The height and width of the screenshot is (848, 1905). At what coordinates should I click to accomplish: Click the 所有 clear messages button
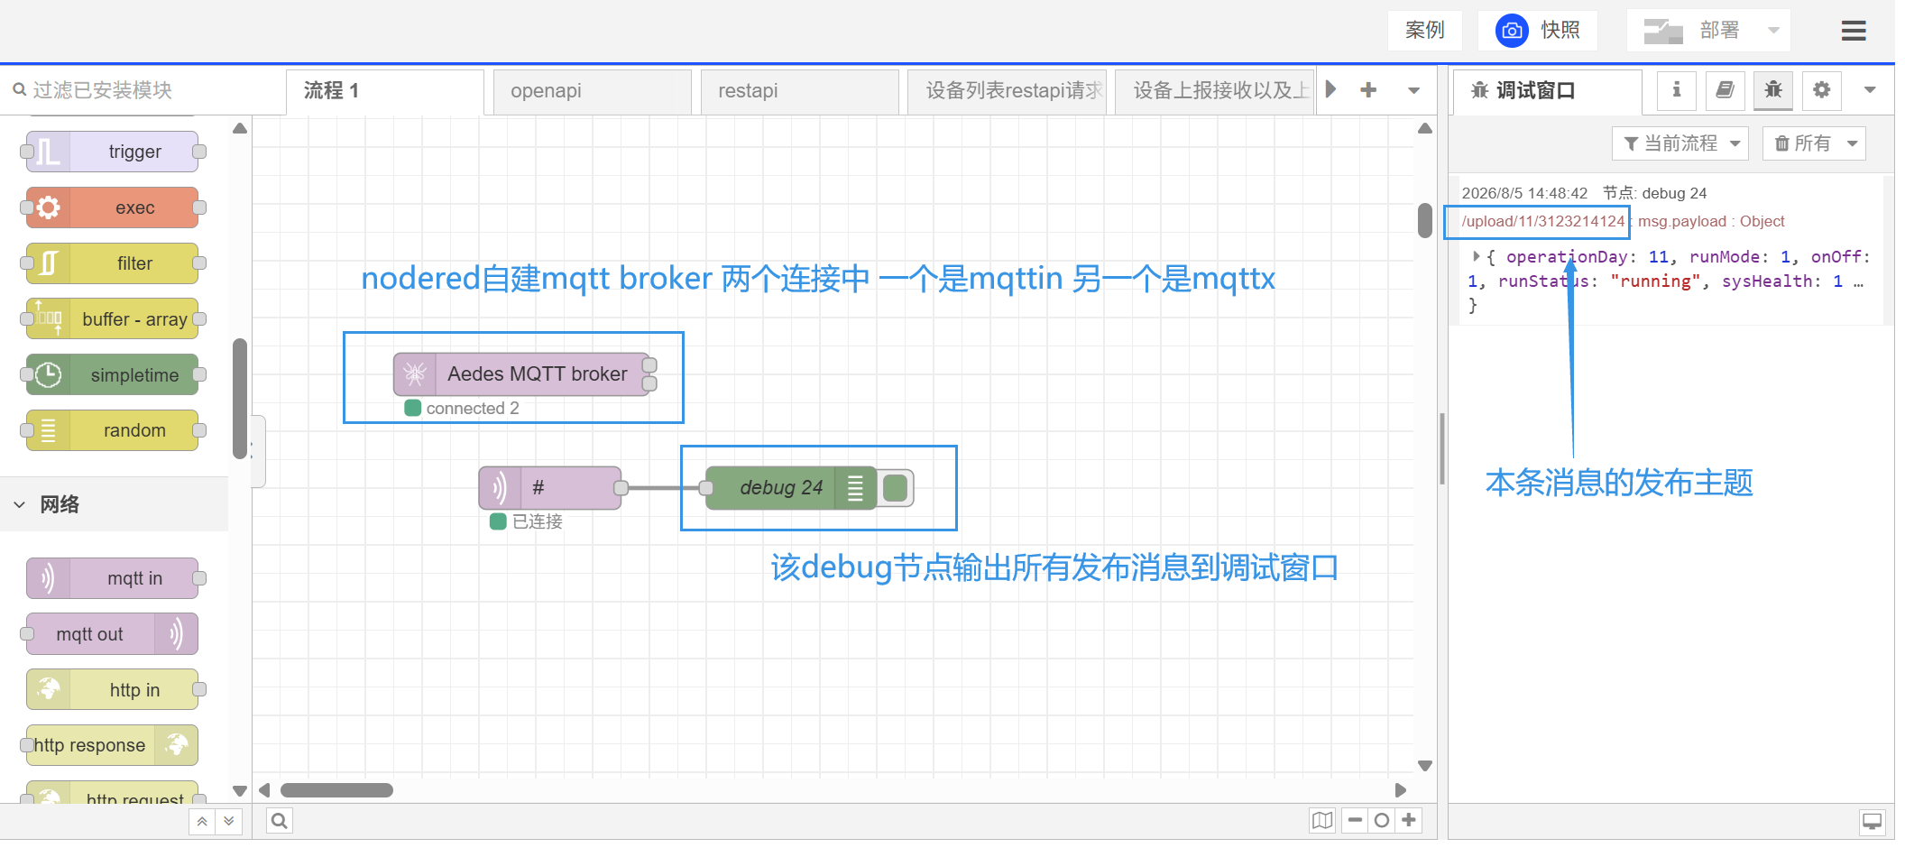pos(1801,143)
